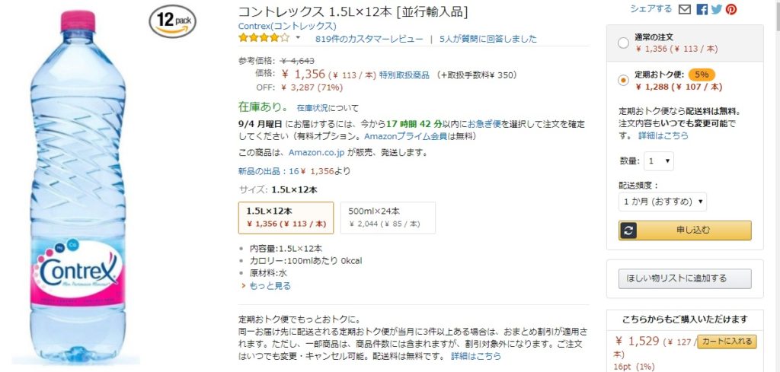
Task: Click the refresh icon on 申し込む button
Action: tap(628, 231)
